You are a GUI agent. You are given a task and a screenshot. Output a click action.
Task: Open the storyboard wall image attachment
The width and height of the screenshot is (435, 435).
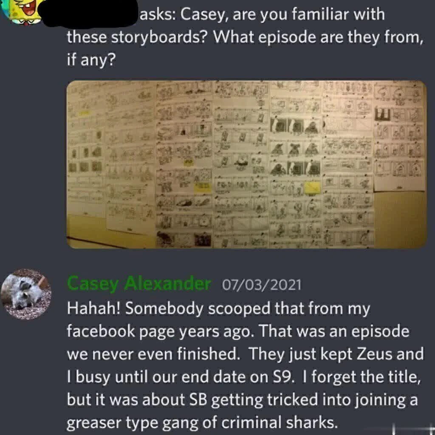coord(246,164)
